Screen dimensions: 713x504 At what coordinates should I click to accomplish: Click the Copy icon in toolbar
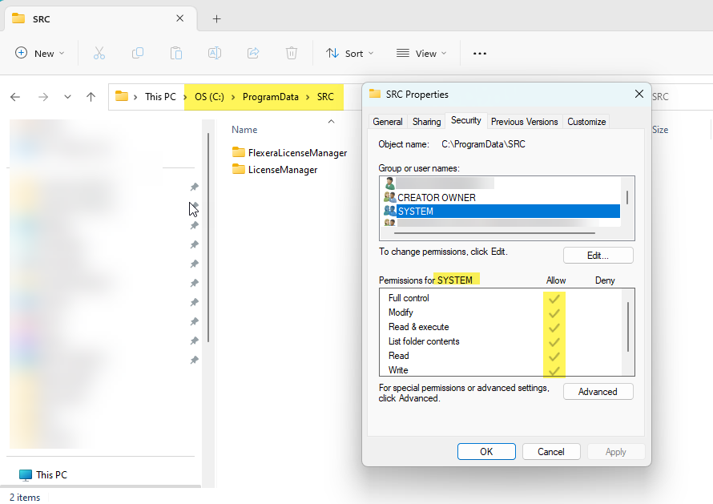point(137,53)
